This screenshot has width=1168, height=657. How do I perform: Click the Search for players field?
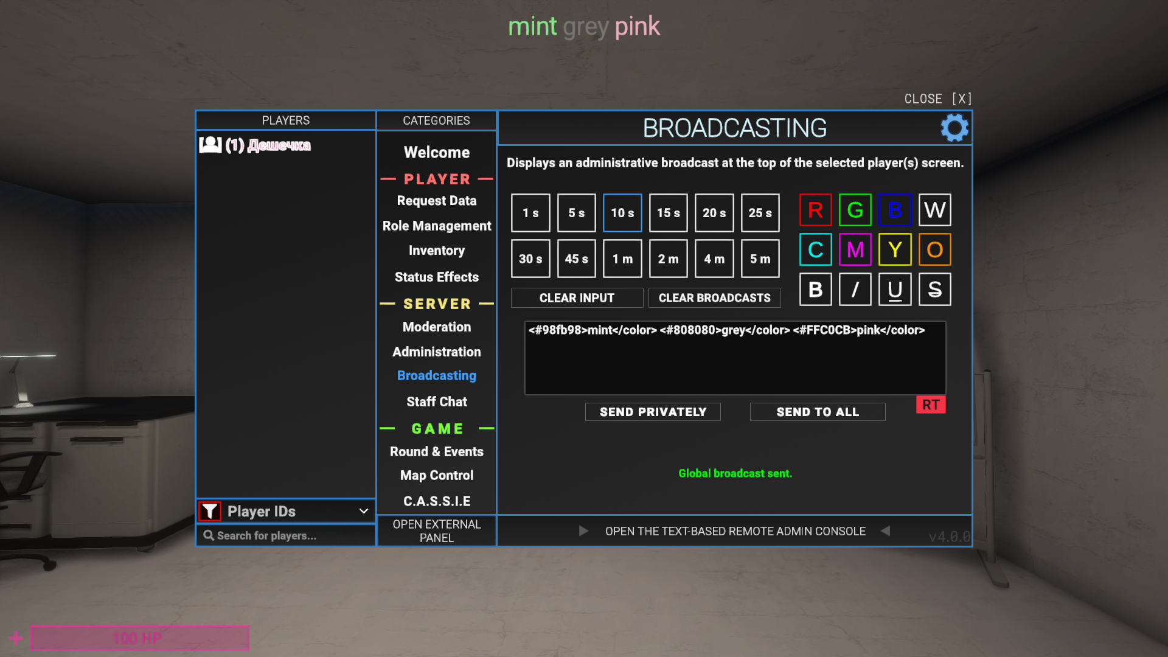pyautogui.click(x=286, y=535)
